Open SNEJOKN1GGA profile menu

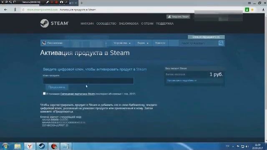pyautogui.click(x=129, y=23)
